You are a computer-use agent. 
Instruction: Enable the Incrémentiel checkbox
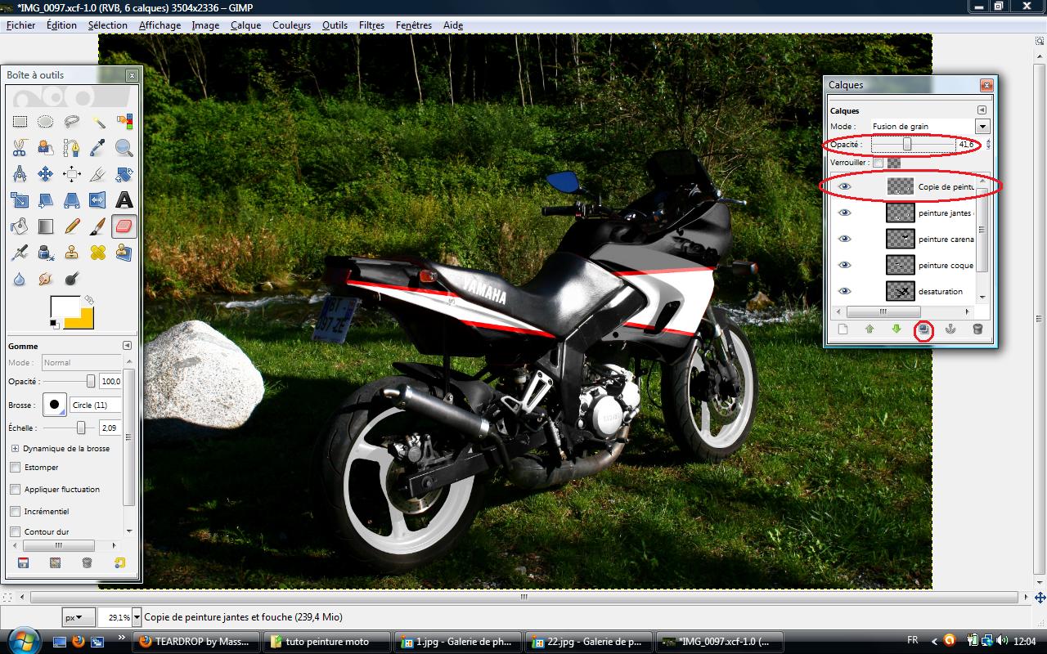coord(15,511)
